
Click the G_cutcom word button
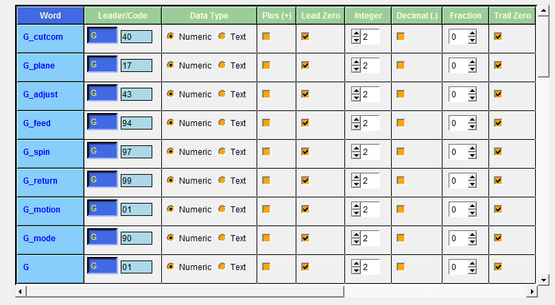coord(50,38)
